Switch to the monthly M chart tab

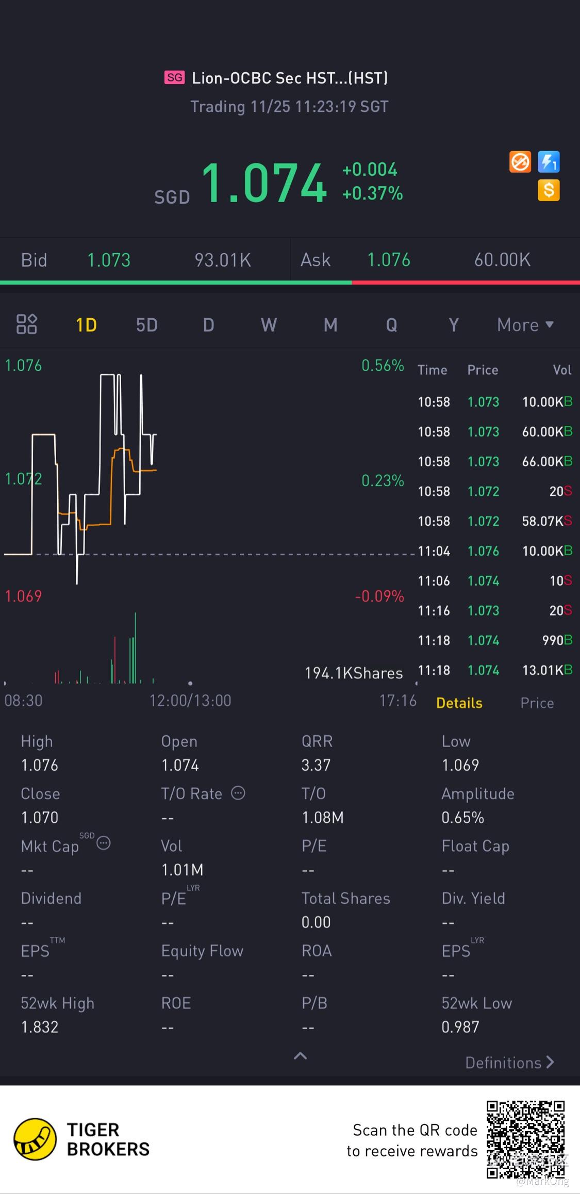pyautogui.click(x=330, y=325)
